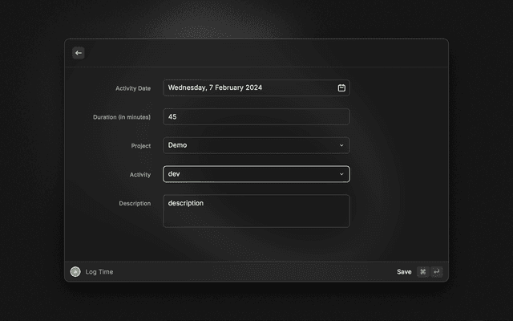The image size is (513, 321).
Task: Focus the Duration field containing 45
Action: [x=256, y=116]
